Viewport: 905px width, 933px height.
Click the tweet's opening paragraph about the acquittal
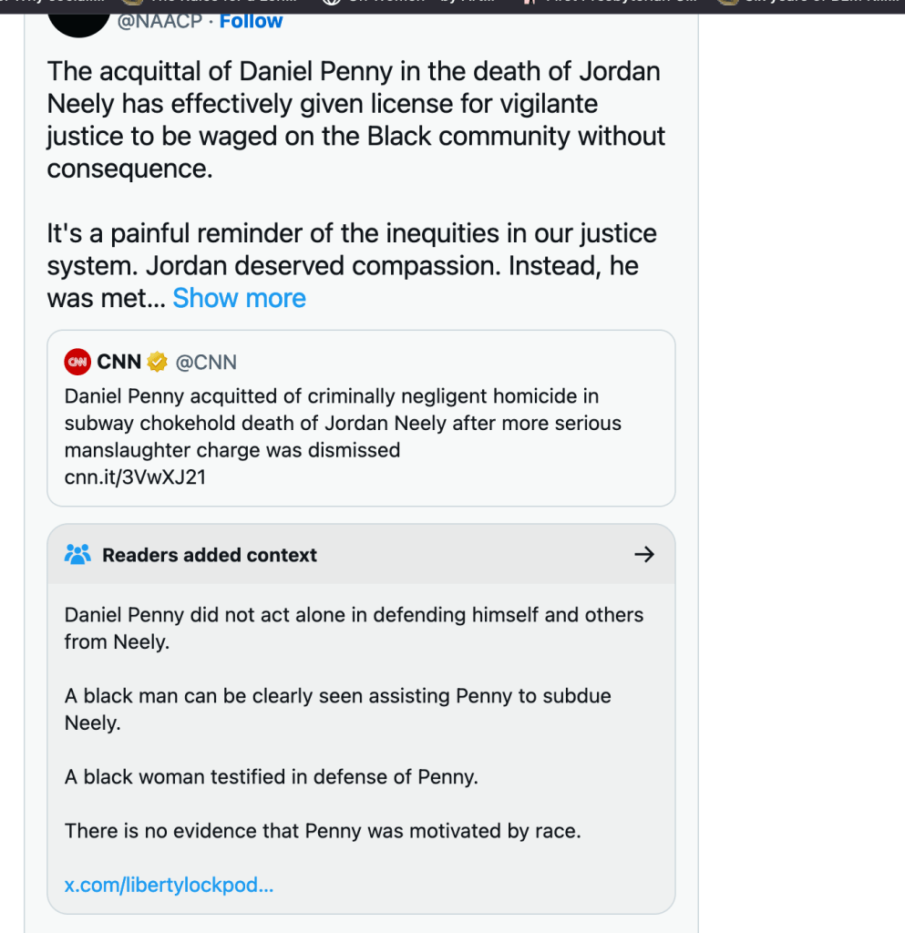click(x=355, y=120)
